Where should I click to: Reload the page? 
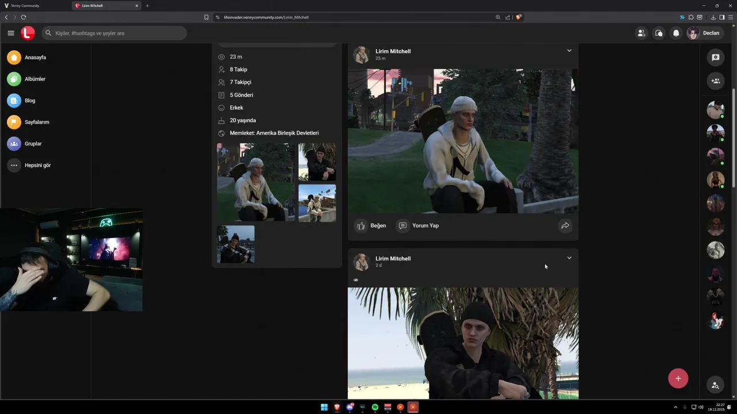pos(23,17)
